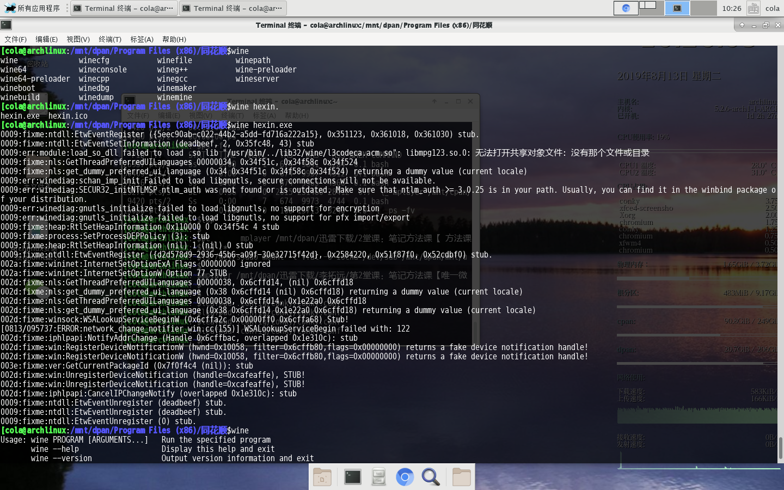Click the 'wine --version' usage line
Viewport: 784px width, 490px height.
[x=61, y=458]
